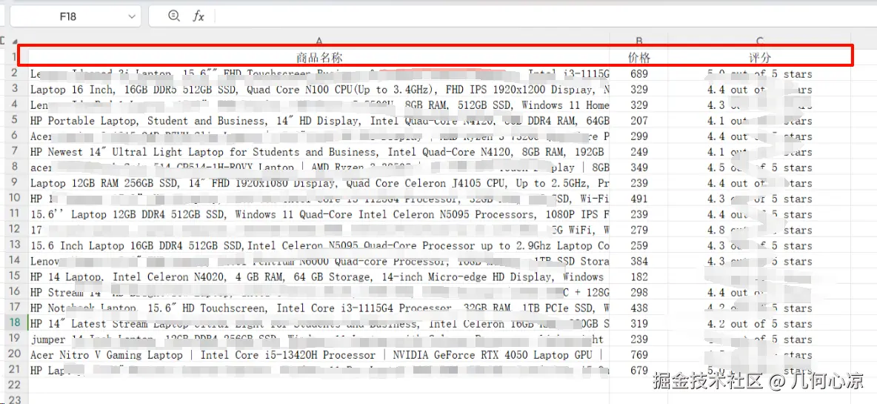Select price cell 679
The width and height of the screenshot is (877, 404).
point(638,371)
